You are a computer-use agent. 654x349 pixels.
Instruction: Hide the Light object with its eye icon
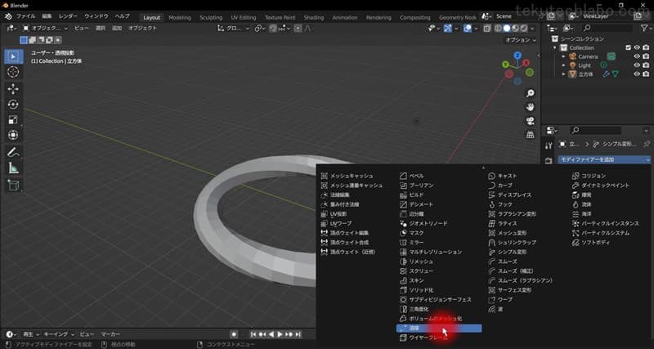[637, 65]
